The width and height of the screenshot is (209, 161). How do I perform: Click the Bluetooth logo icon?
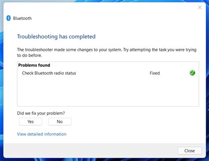(x=8, y=18)
